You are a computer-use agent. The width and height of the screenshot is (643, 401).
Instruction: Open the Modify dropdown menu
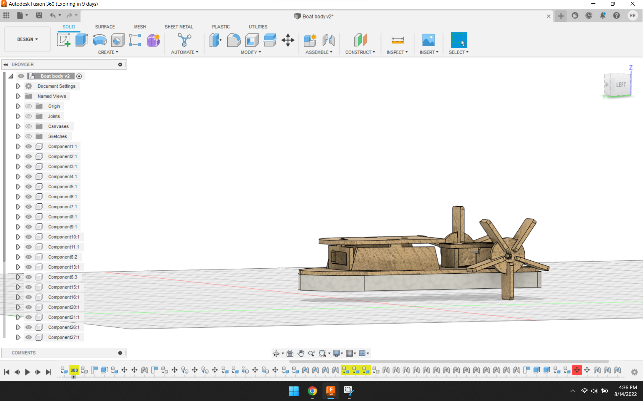[251, 52]
